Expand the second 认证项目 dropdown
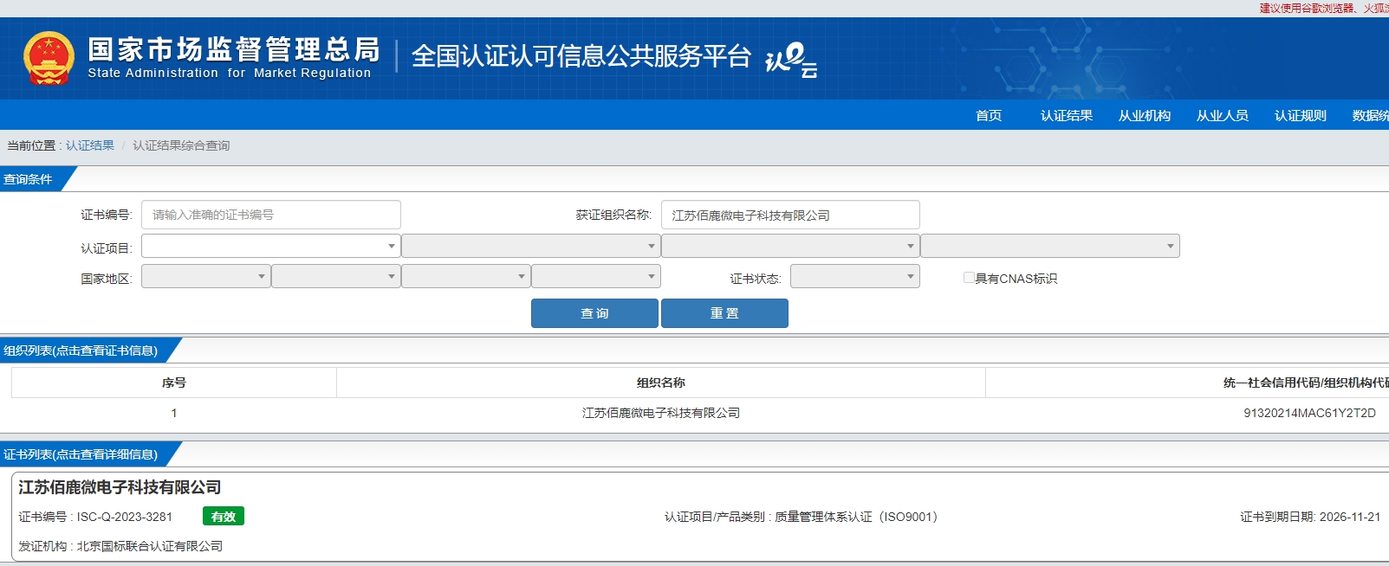 (531, 246)
